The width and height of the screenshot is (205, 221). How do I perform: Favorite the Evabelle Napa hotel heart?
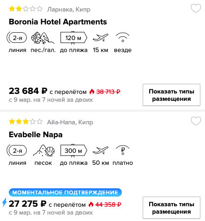coord(196,121)
